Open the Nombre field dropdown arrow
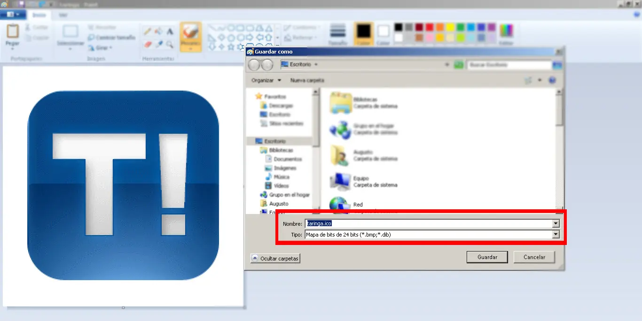Viewport: 642px width, 321px height. (x=556, y=223)
